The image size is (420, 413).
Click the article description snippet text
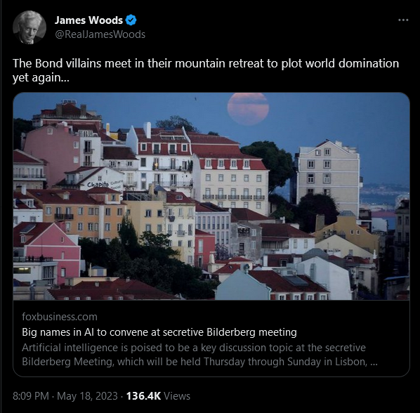[199, 355]
